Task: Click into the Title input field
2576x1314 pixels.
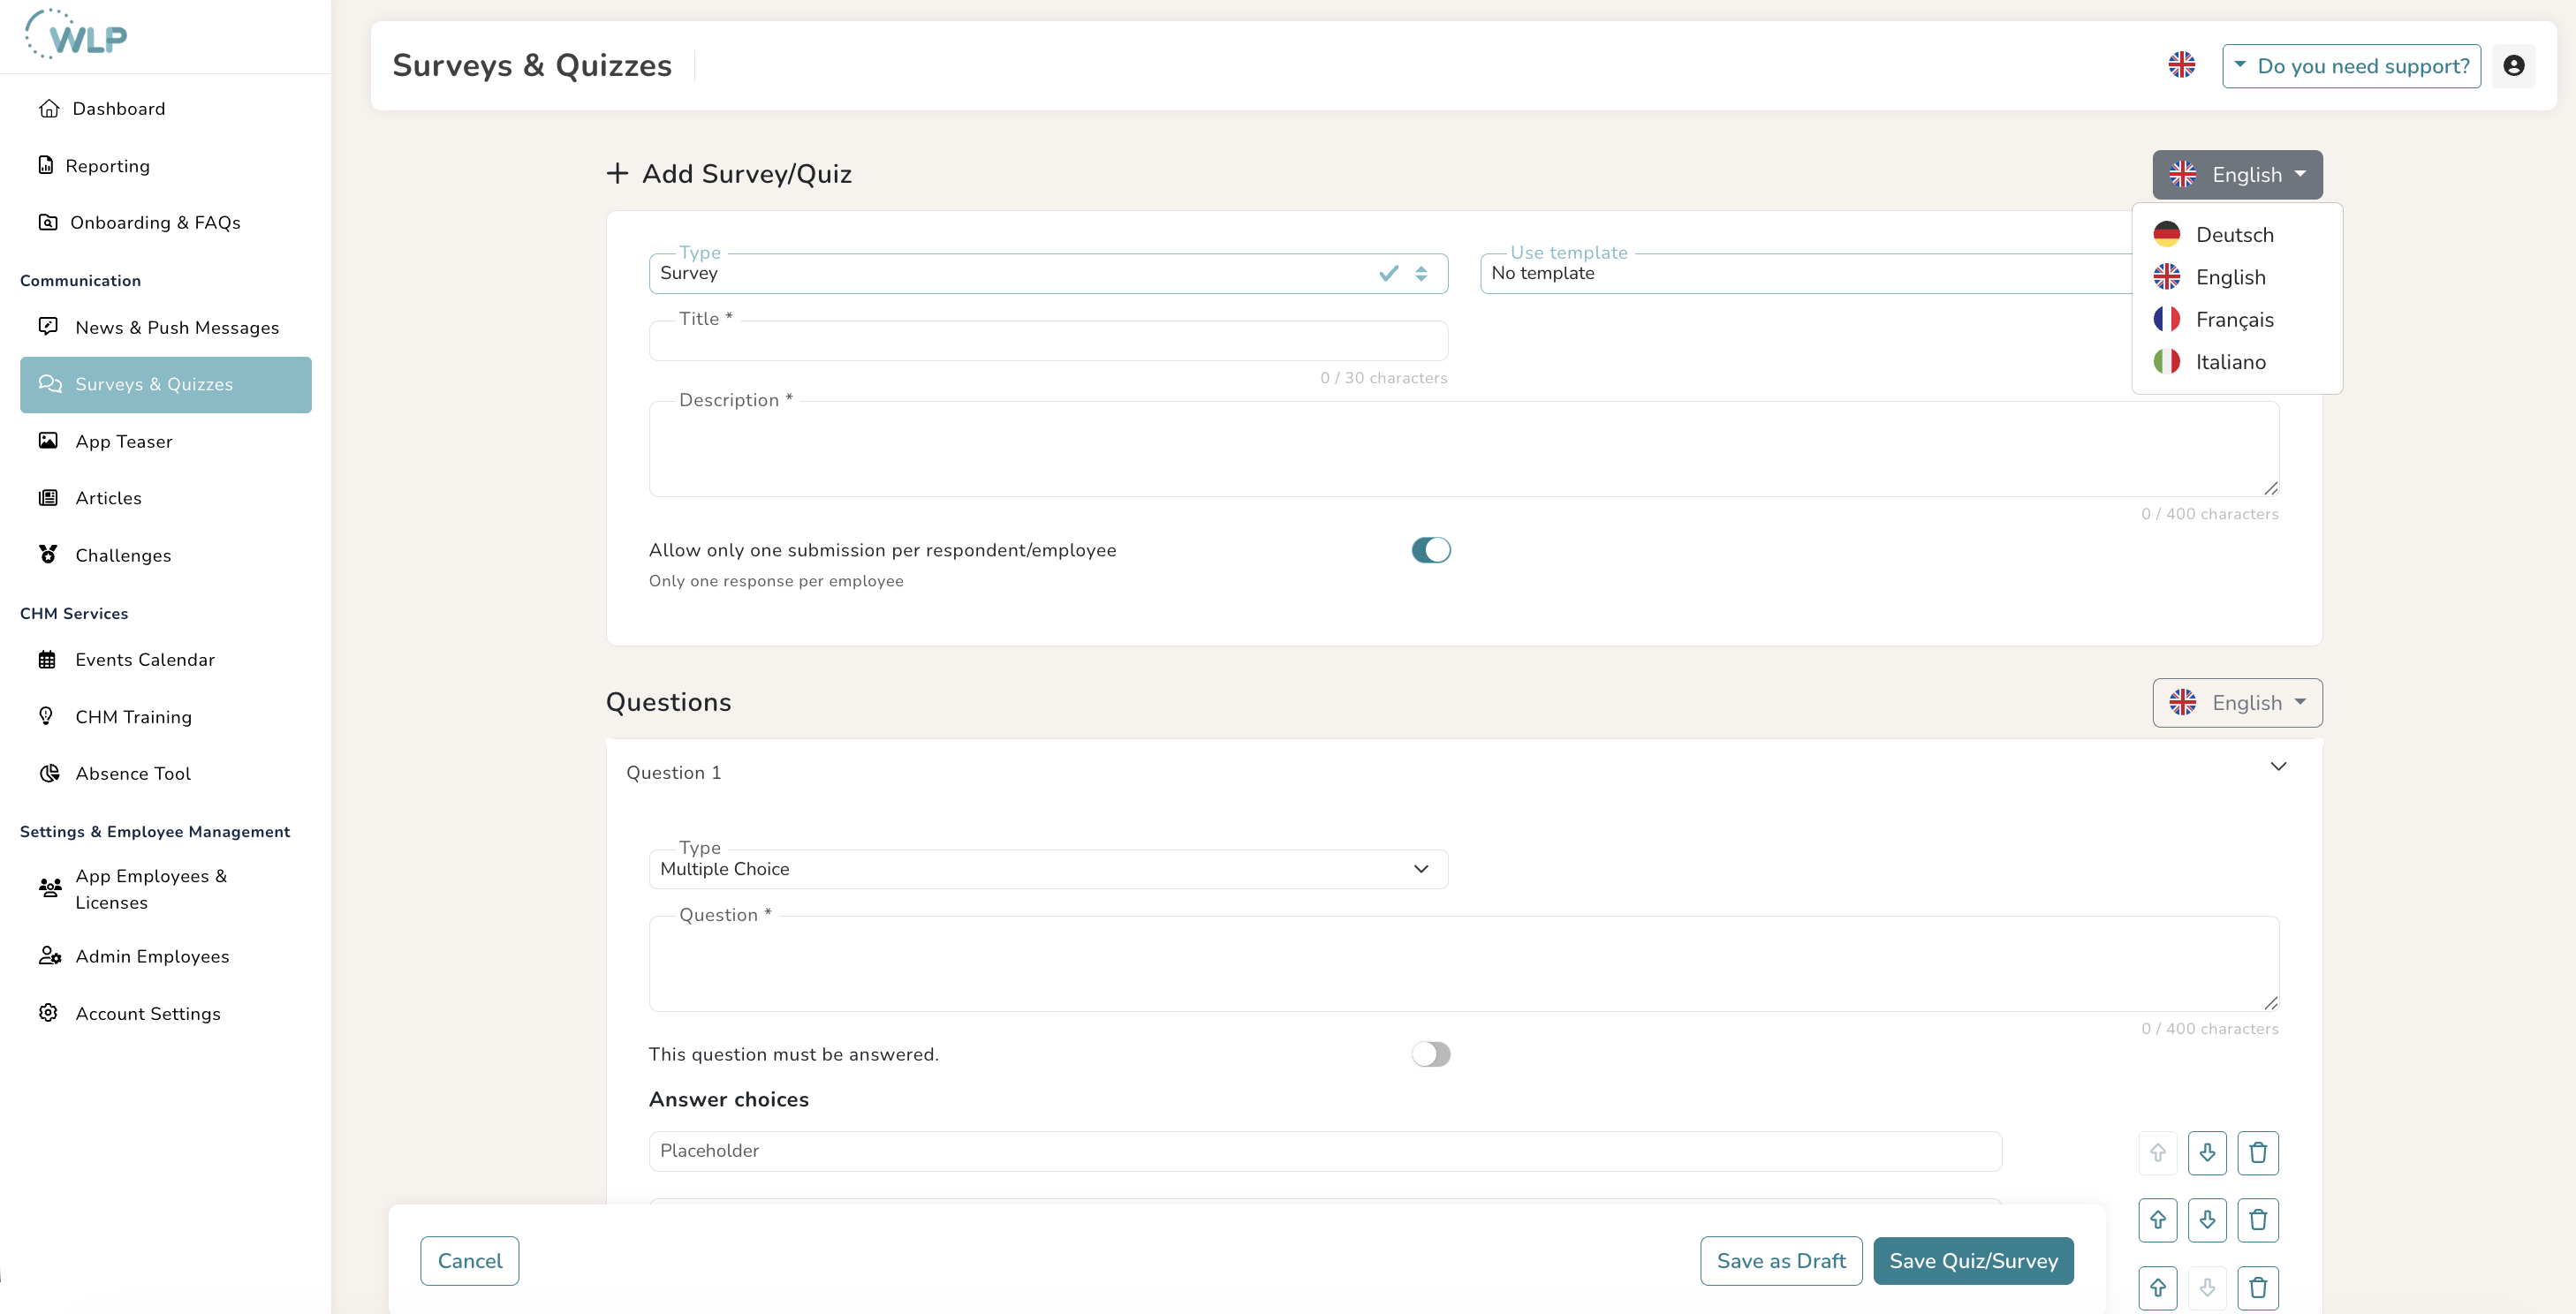Action: 1048,342
